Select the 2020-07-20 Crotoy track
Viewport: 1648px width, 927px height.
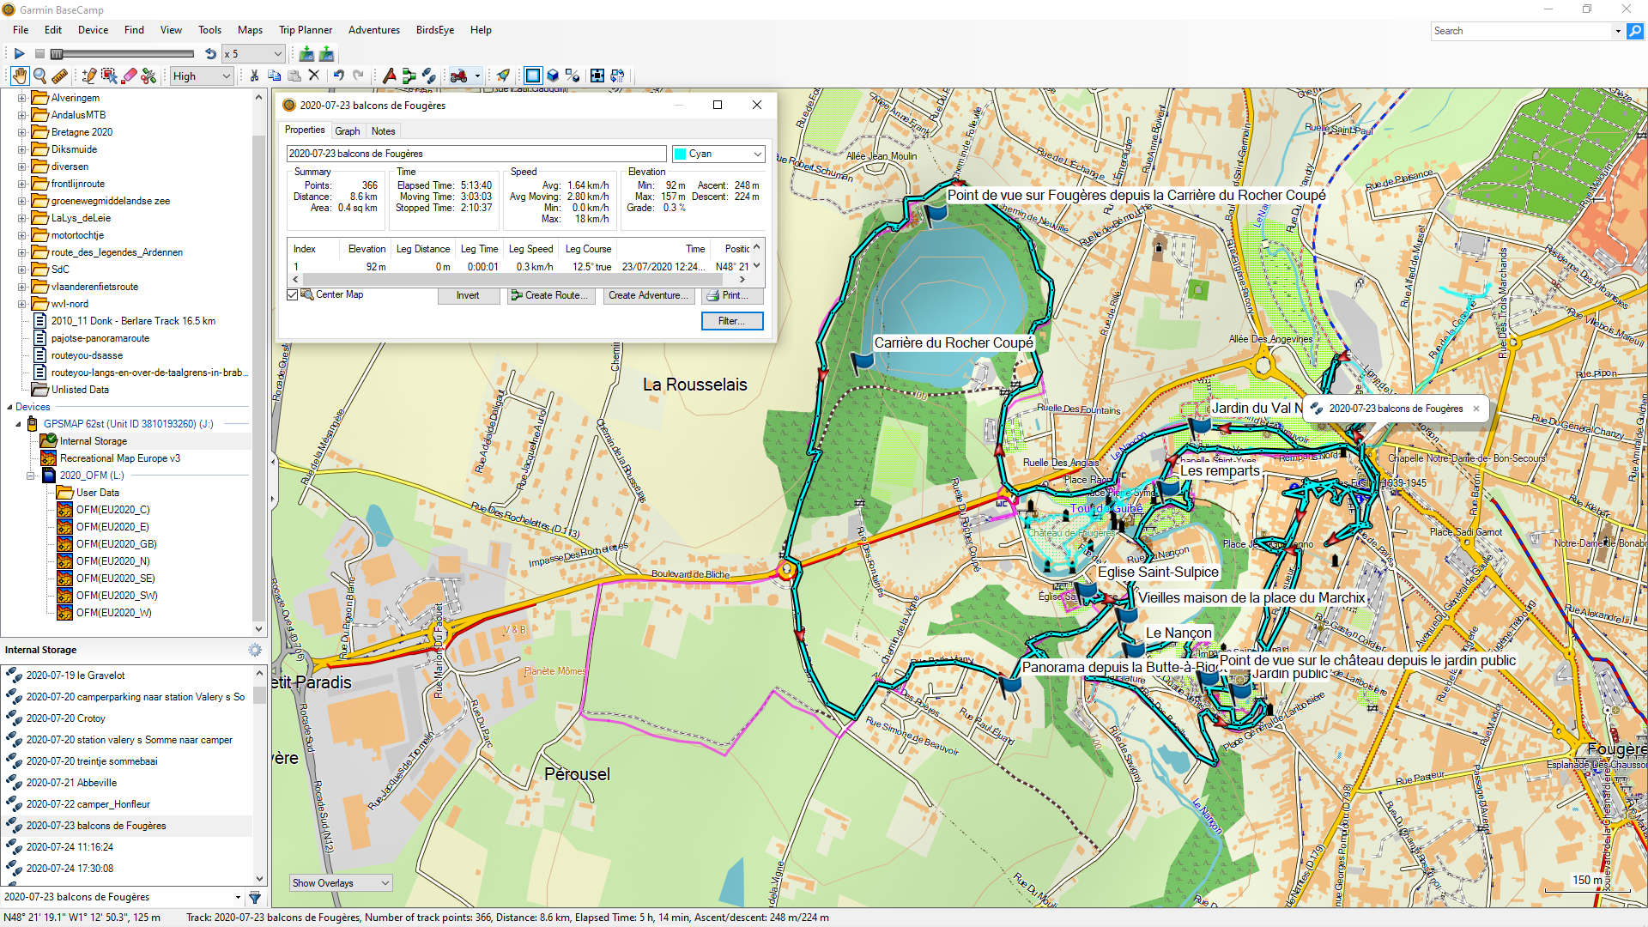(x=65, y=718)
